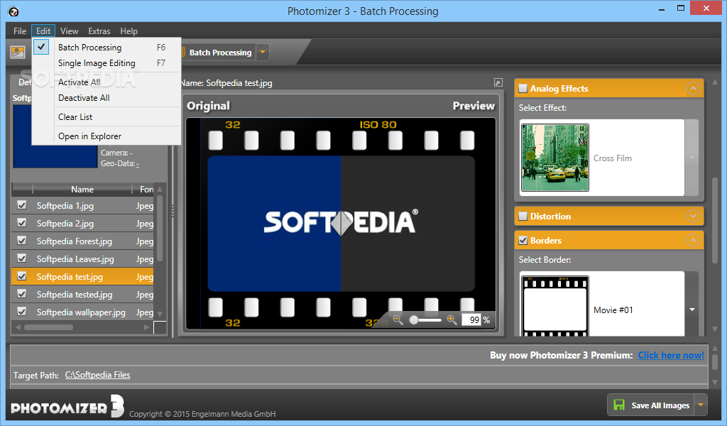Click the zoom out magnifier icon

tap(398, 319)
